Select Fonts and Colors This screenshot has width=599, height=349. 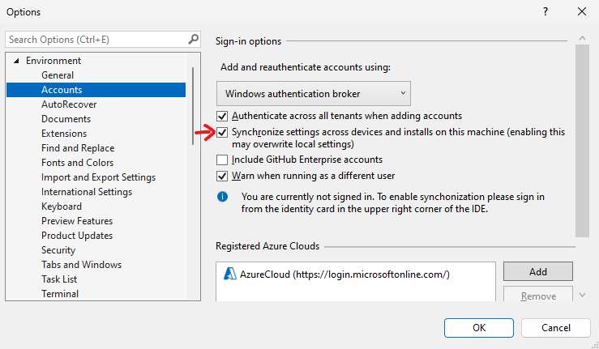(77, 162)
